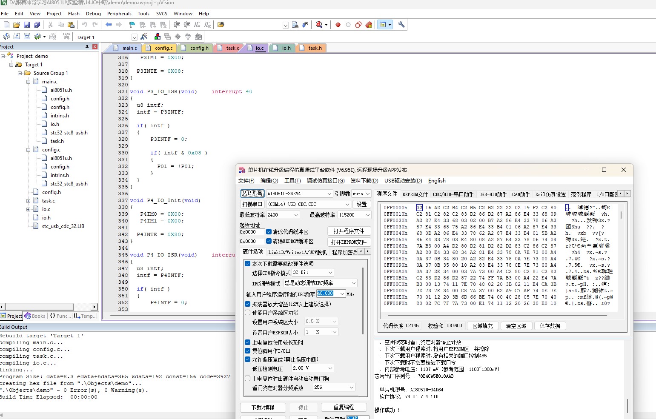Open Manage Project Items colored blocks icon

pyautogui.click(x=158, y=37)
